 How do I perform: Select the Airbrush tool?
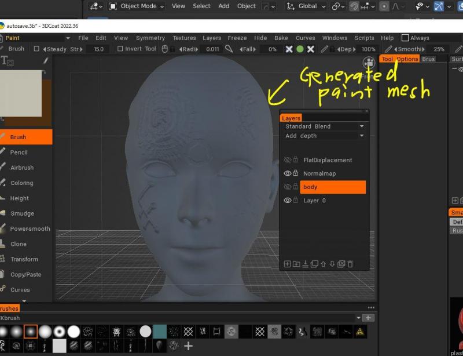point(22,168)
